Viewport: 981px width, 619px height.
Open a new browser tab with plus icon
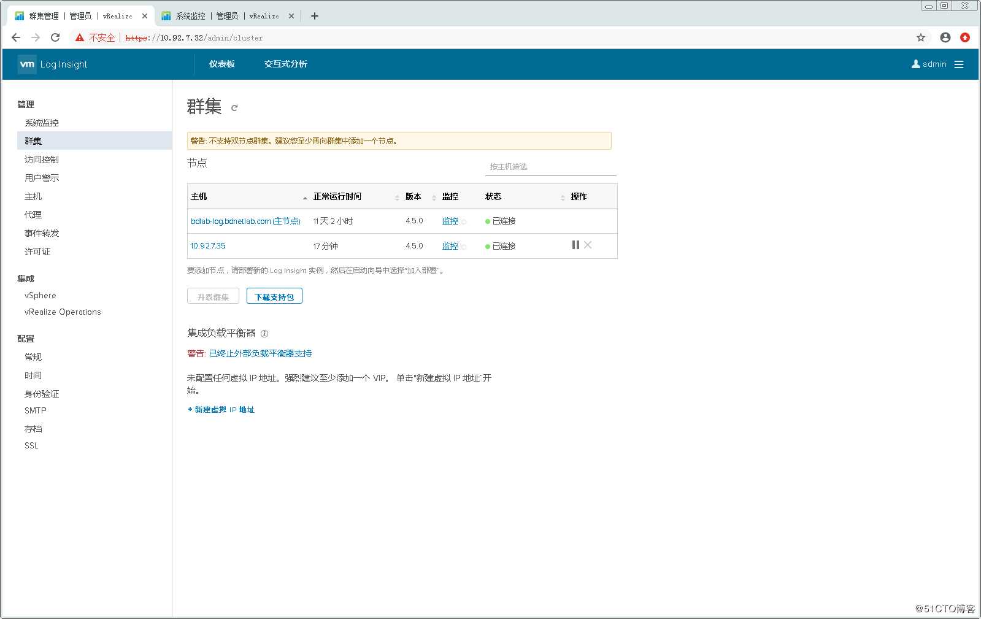315,16
